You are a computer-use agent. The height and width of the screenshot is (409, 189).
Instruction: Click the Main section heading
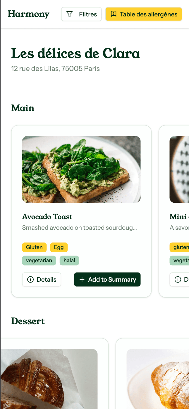23,108
